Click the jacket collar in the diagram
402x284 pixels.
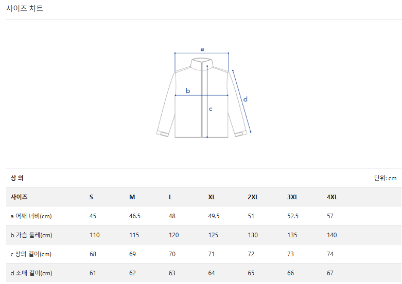point(201,64)
